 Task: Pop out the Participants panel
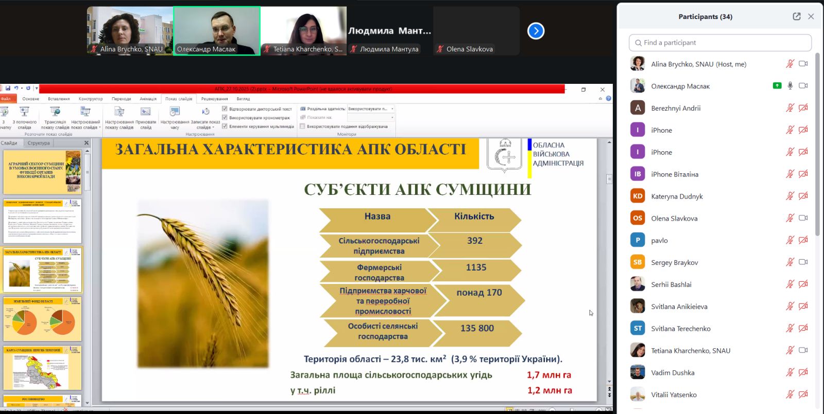[x=796, y=16]
